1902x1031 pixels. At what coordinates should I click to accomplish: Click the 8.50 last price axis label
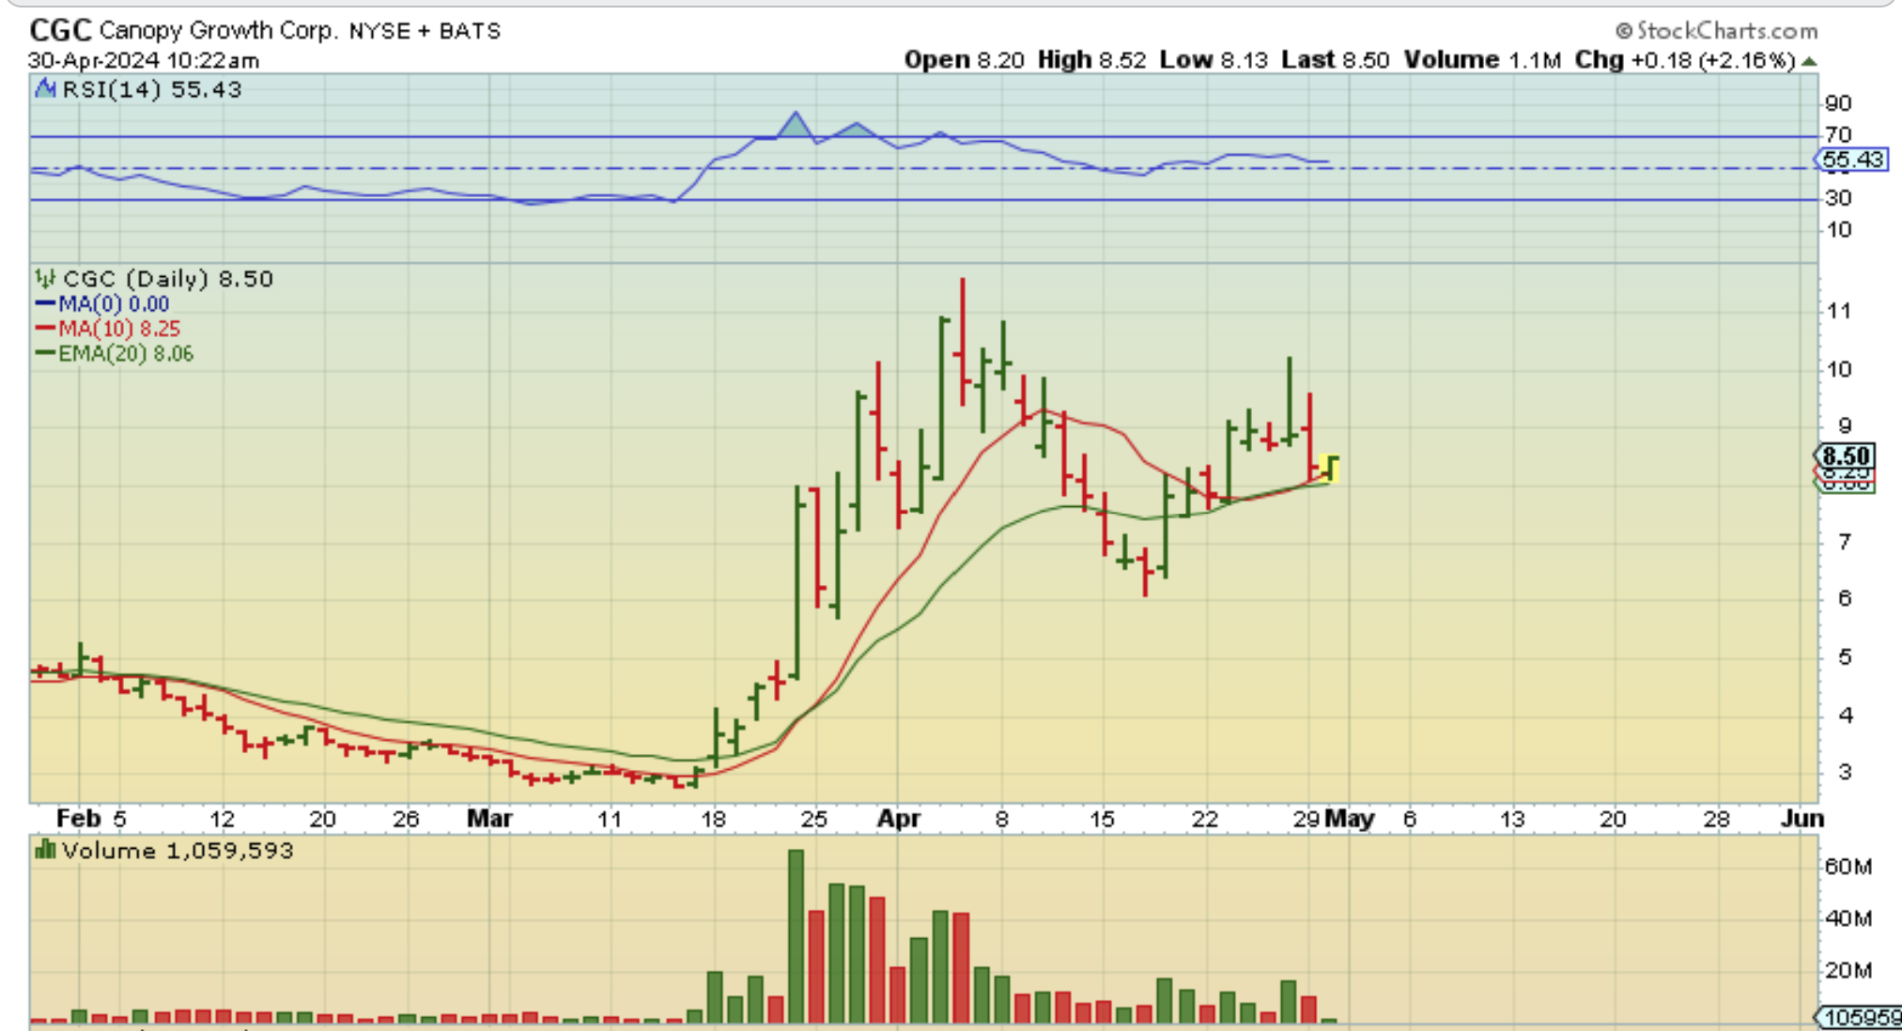(x=1845, y=455)
